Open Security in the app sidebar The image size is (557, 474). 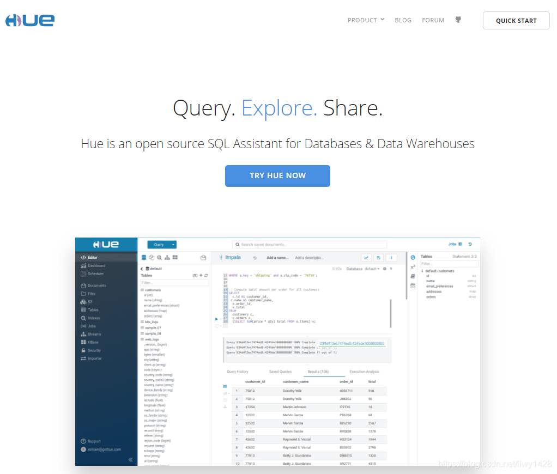tap(90, 350)
